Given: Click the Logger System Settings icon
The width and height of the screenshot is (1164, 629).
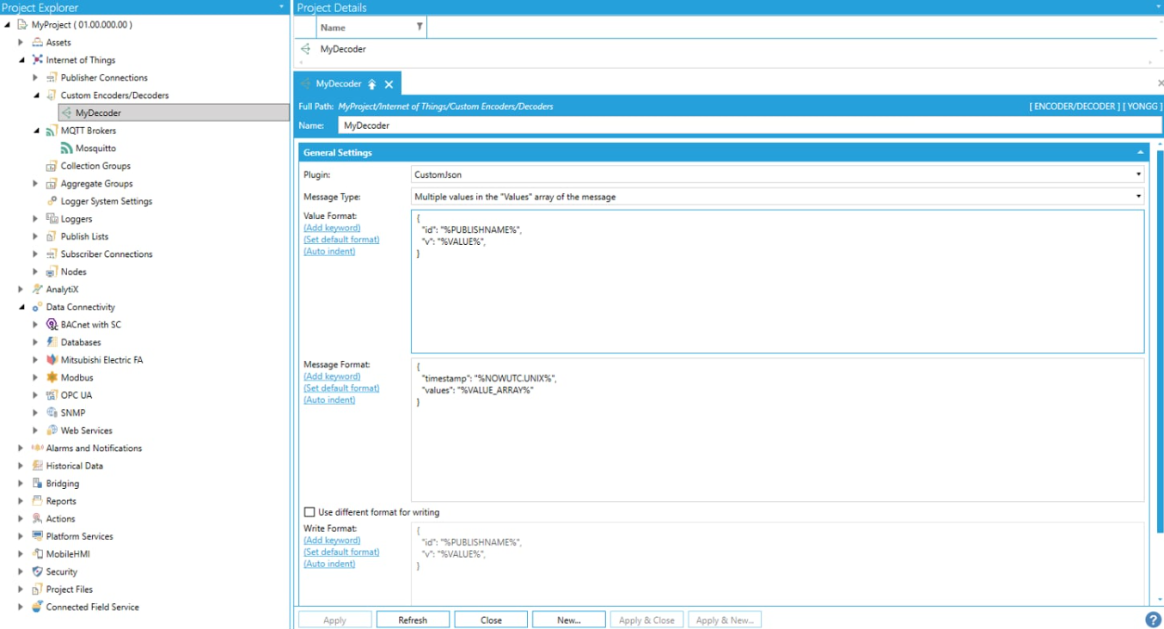Looking at the screenshot, I should click(52, 201).
